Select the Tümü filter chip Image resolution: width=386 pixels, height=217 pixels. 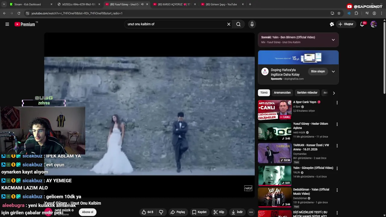264,93
